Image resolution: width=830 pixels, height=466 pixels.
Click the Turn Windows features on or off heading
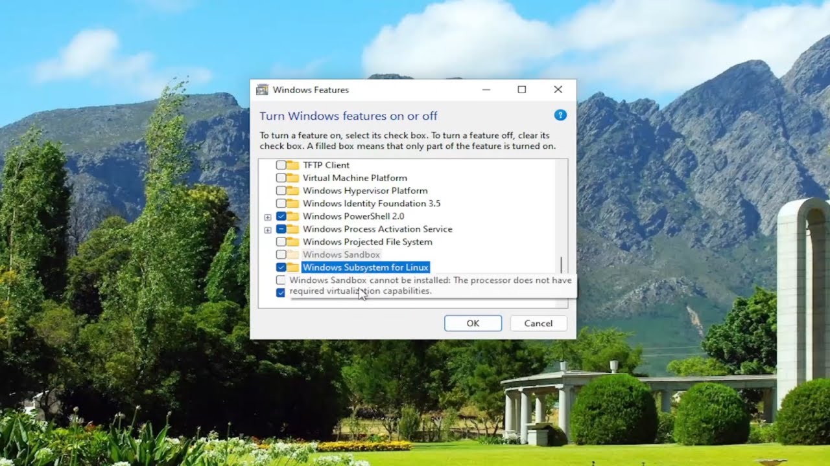tap(348, 116)
